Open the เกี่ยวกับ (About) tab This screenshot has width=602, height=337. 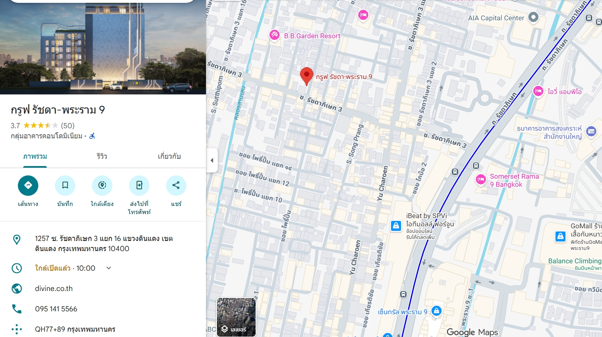coord(169,156)
